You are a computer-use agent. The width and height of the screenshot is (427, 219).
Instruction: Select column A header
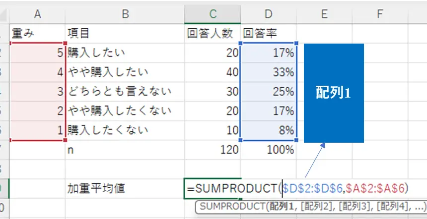[37, 14]
